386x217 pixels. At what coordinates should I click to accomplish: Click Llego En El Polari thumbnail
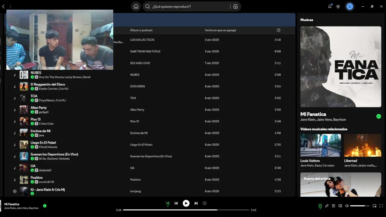24,145
